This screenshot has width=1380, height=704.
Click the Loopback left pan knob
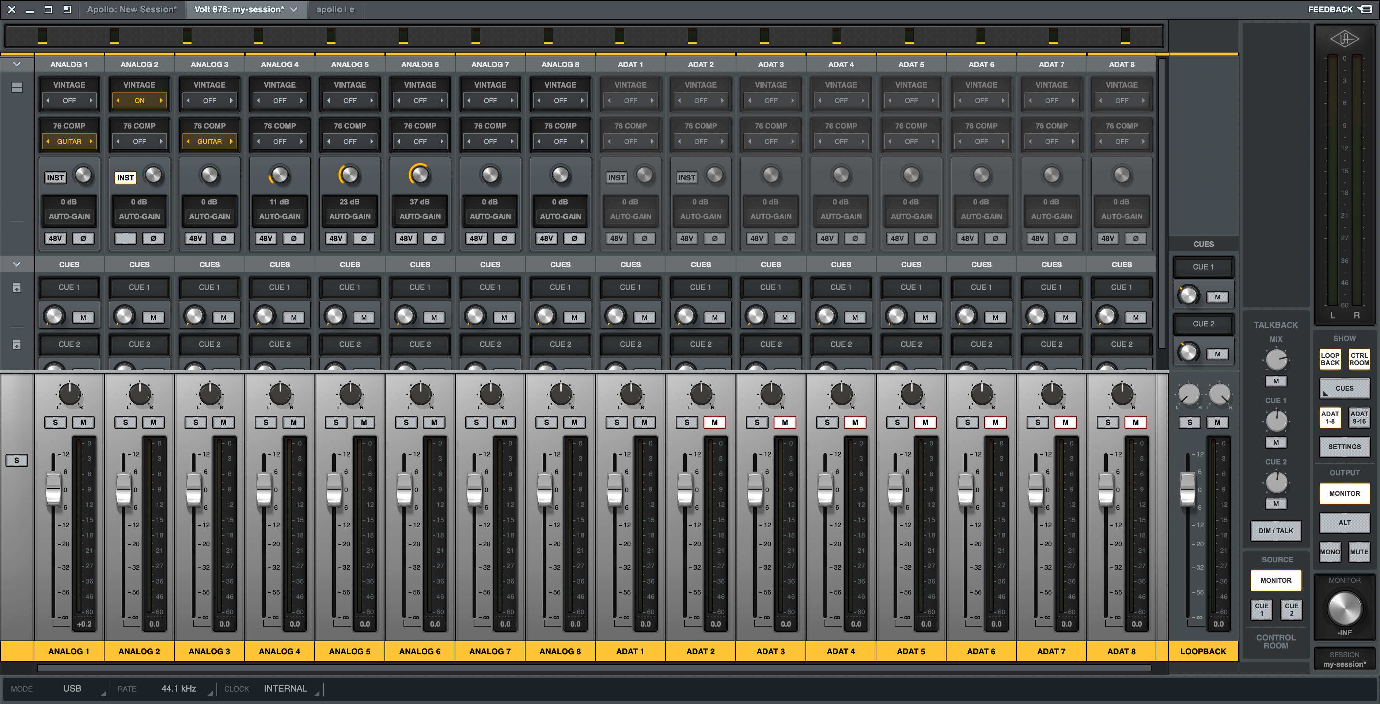click(1189, 395)
